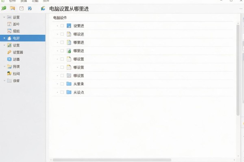This screenshot has height=162, width=244.
Task: Click the 哪设进 item name
Action: pyautogui.click(x=78, y=34)
